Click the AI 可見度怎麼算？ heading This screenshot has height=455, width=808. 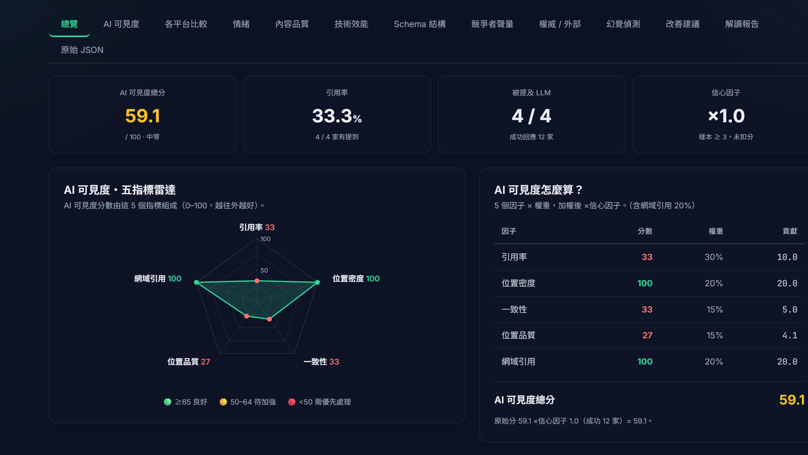tap(538, 190)
